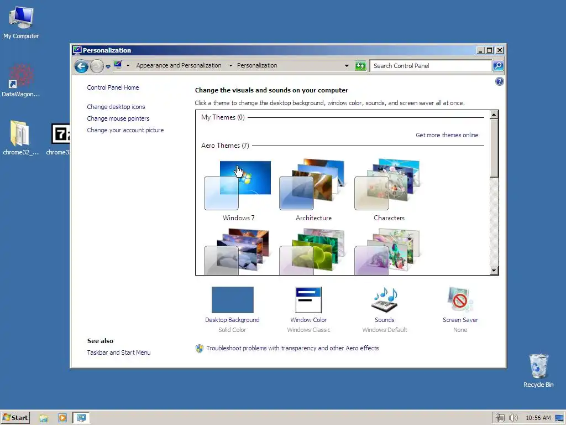Click the Sounds text link
This screenshot has width=566, height=425.
pos(385,320)
